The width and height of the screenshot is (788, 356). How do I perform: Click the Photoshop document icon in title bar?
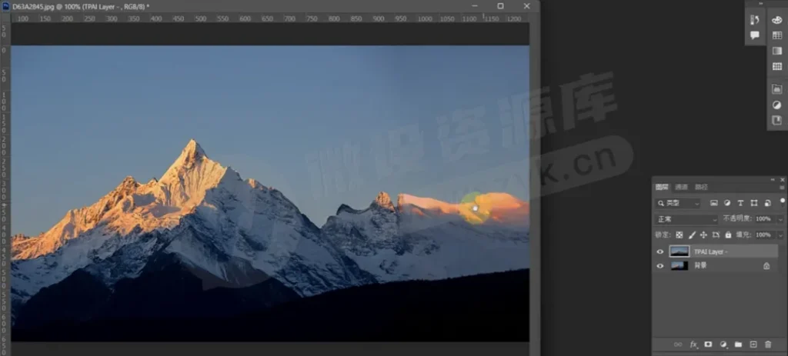(x=5, y=6)
